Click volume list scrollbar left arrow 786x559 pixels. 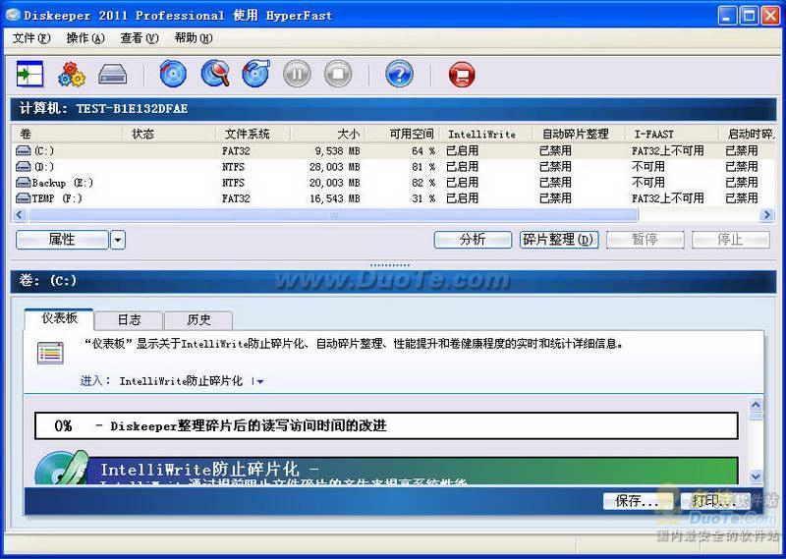point(20,215)
